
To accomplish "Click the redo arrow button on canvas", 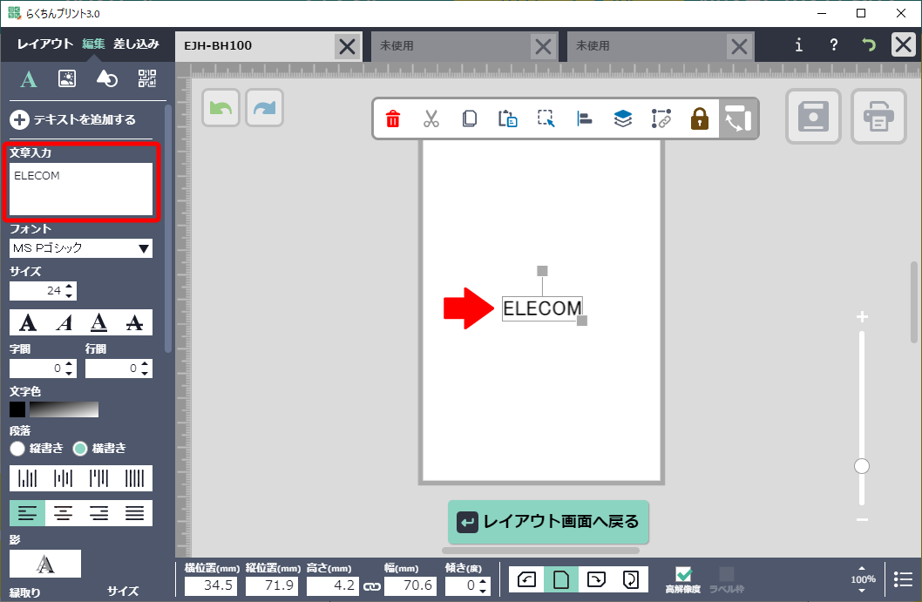I will (265, 108).
